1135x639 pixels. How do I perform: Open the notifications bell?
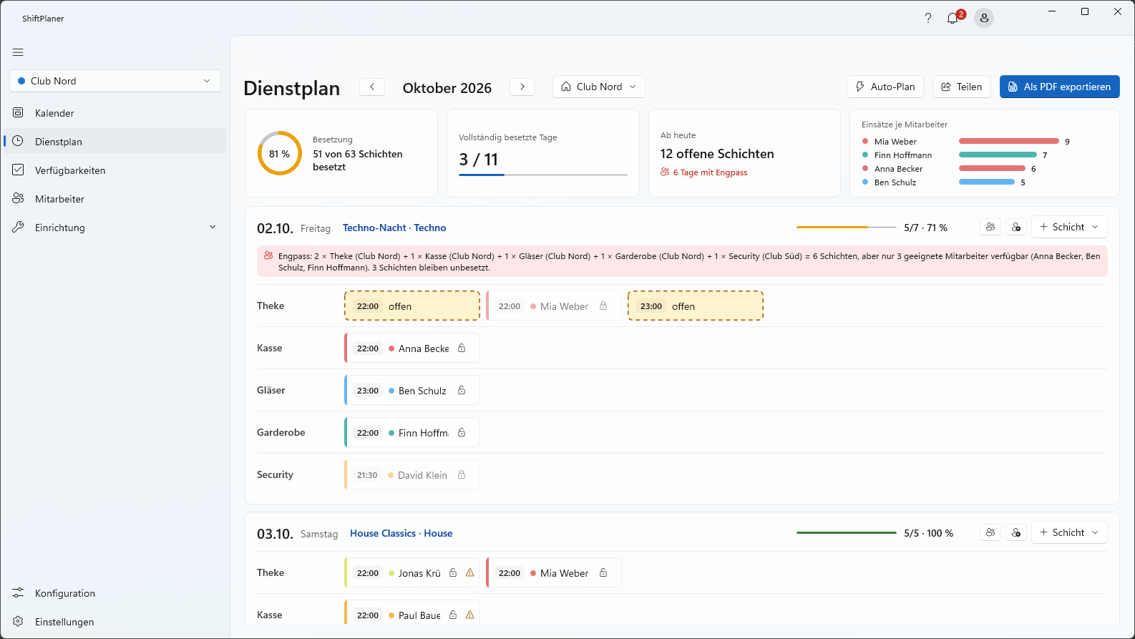pyautogui.click(x=953, y=19)
